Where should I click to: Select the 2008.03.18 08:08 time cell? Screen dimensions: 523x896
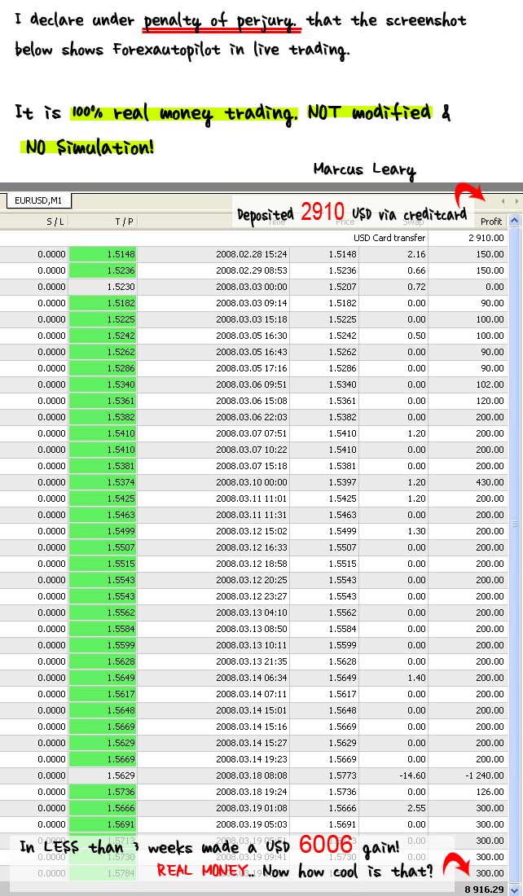(x=252, y=775)
